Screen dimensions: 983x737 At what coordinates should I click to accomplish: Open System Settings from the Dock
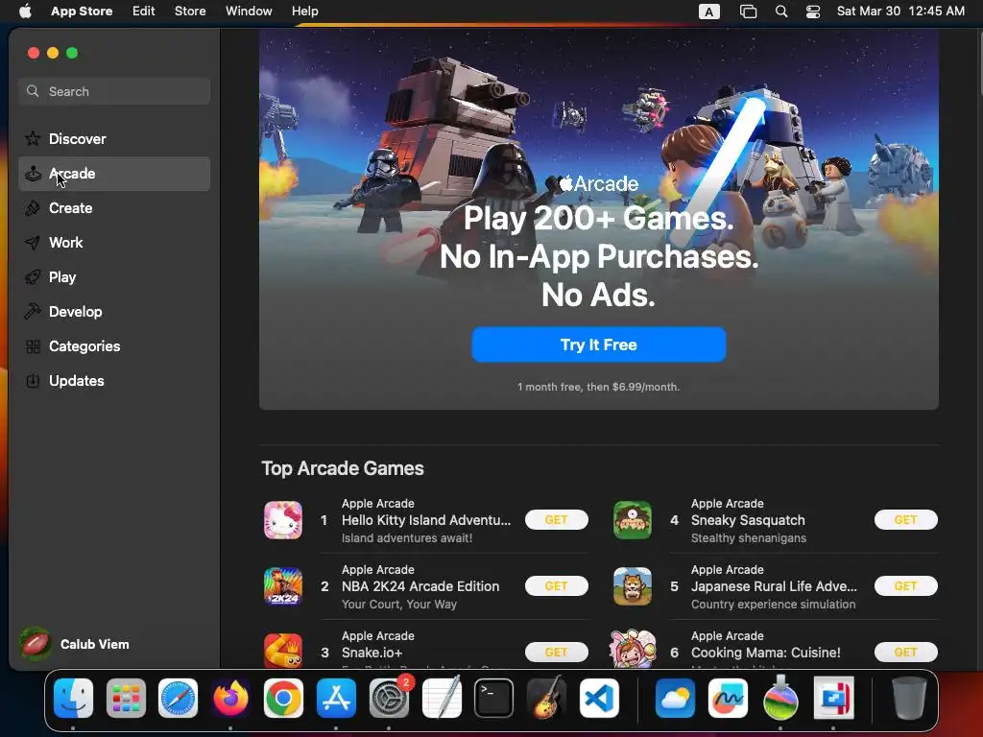389,699
